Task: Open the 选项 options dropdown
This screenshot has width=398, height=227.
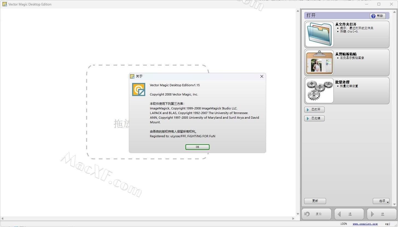Action: click(381, 201)
